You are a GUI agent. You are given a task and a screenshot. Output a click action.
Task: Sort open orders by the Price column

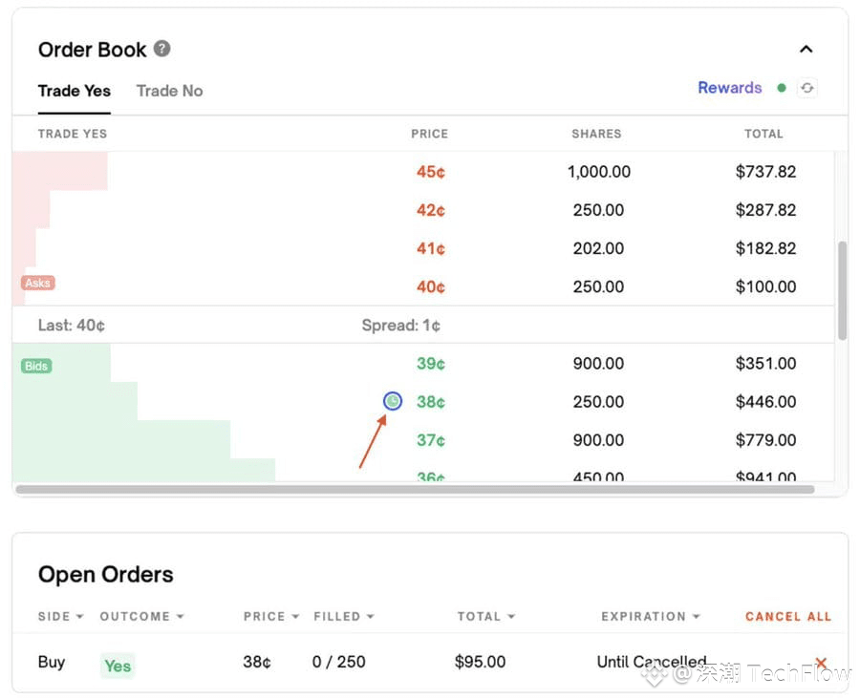point(271,617)
